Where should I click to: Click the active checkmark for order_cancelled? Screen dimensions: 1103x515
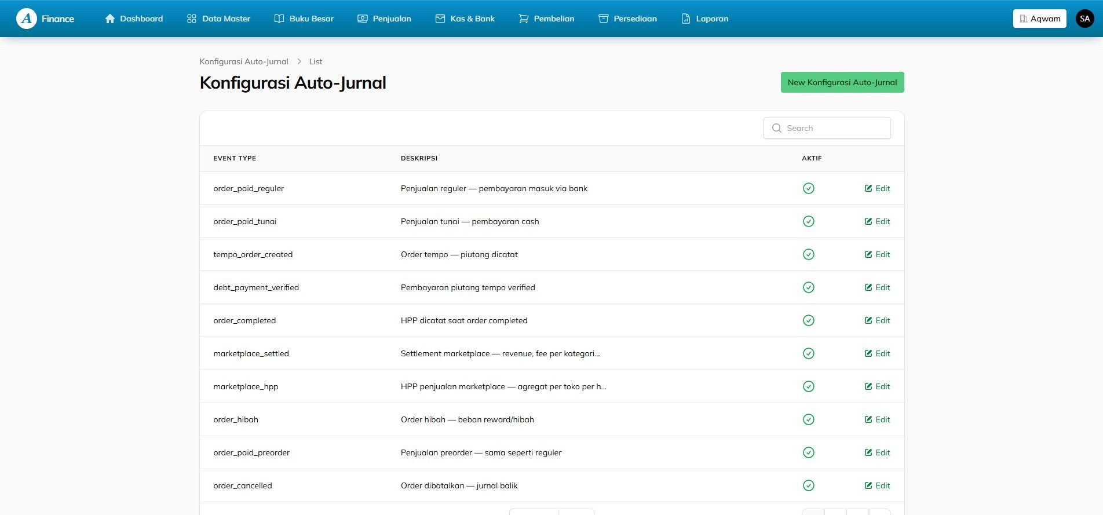click(809, 485)
